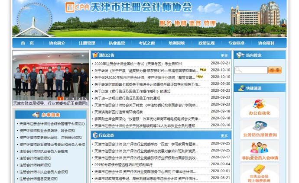
Task: Open 政策法规 navigation item
Action: coord(206,43)
